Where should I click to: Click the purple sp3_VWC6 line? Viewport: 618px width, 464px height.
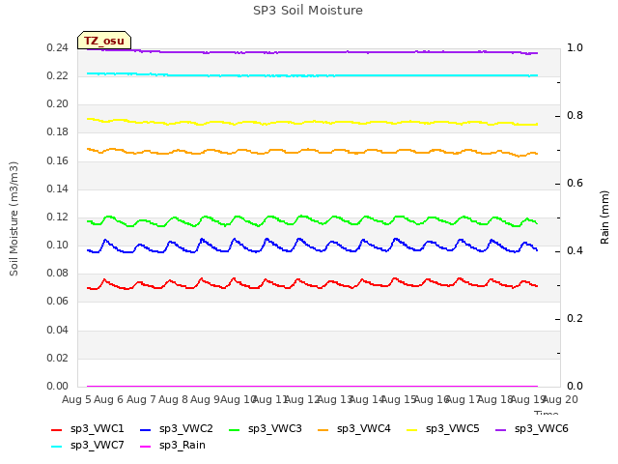[x=311, y=52]
